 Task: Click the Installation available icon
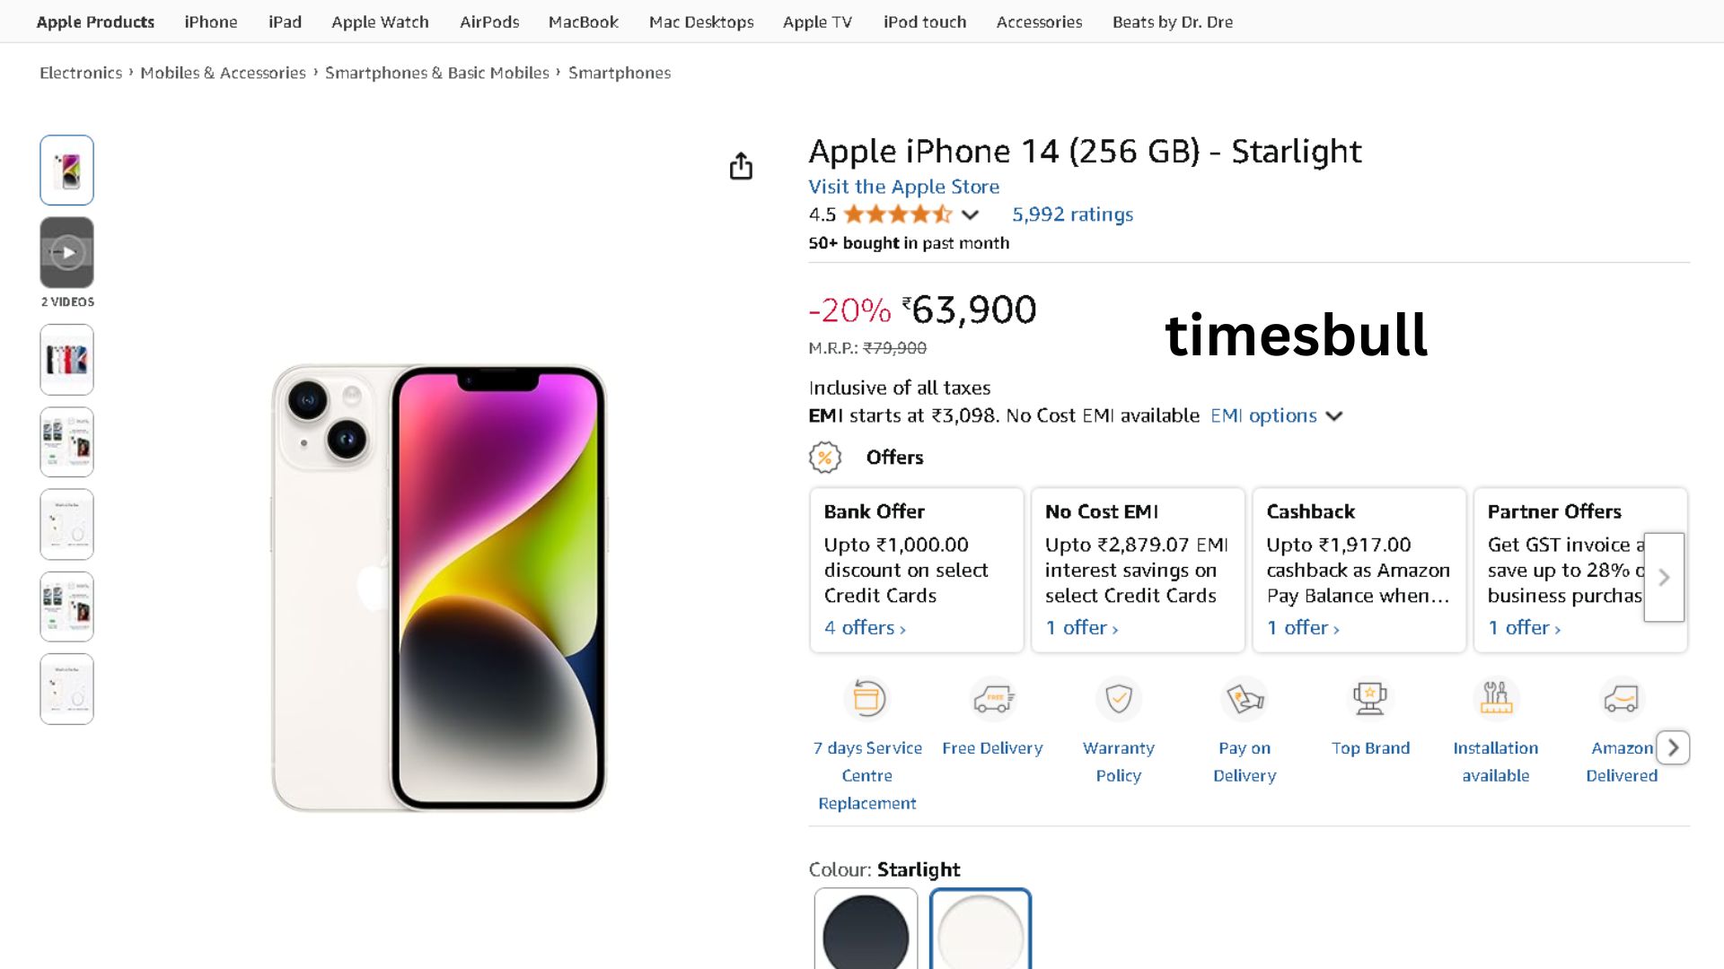[x=1496, y=698]
